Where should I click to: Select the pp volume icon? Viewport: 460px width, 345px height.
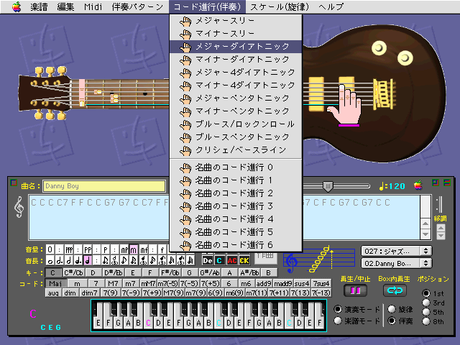[x=88, y=249]
